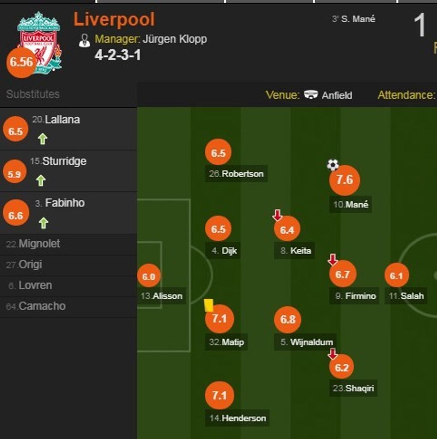The height and width of the screenshot is (439, 437).
Task: Click manager name Jürgen Klopp
Action: (175, 39)
